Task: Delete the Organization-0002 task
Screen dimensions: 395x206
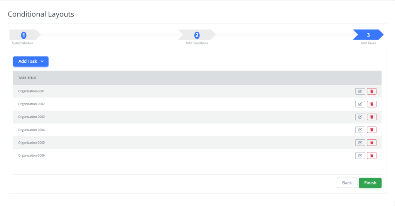Action: click(371, 104)
